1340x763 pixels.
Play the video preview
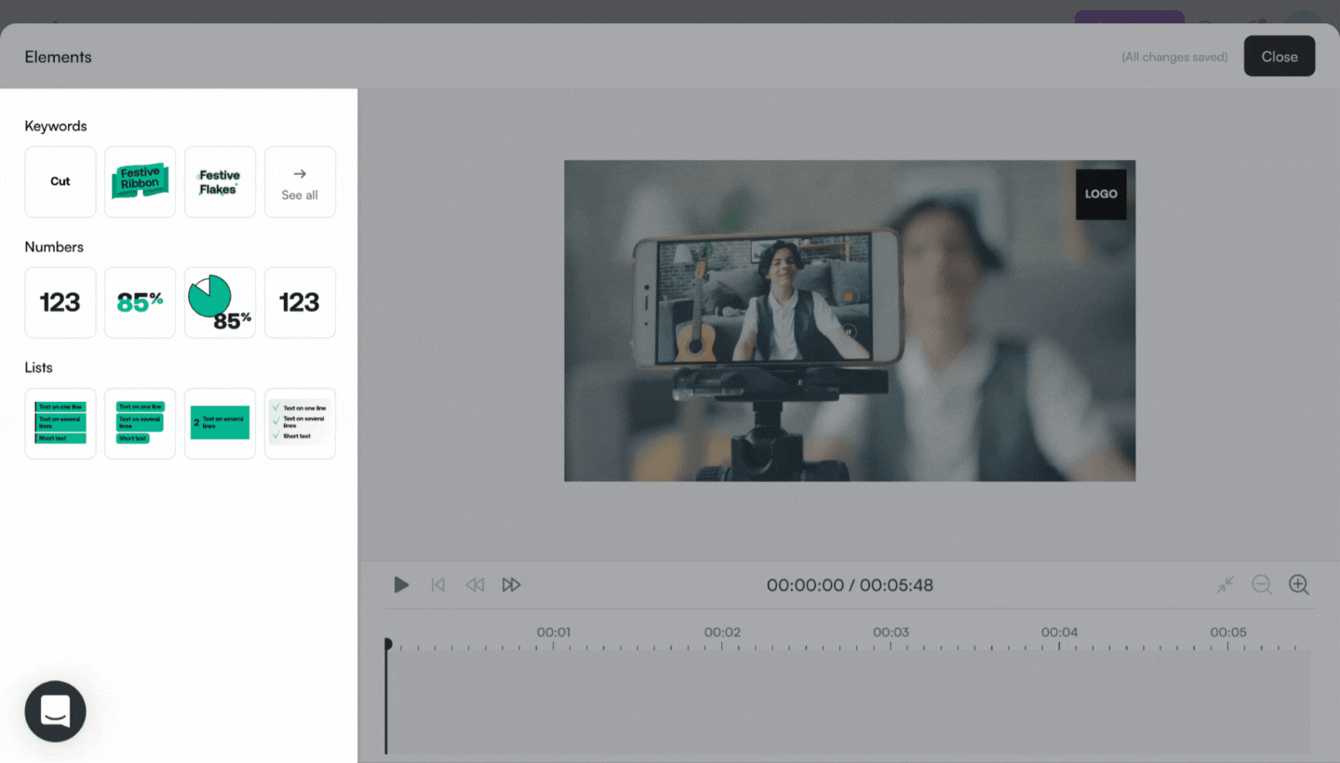click(x=401, y=584)
